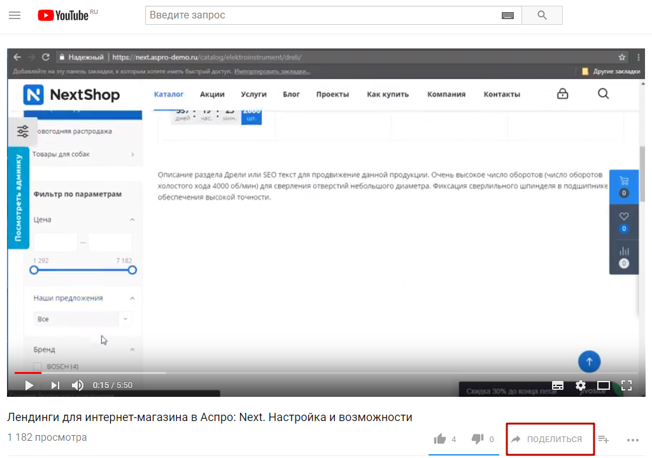
Task: Open the Блог menu item
Action: (x=291, y=94)
